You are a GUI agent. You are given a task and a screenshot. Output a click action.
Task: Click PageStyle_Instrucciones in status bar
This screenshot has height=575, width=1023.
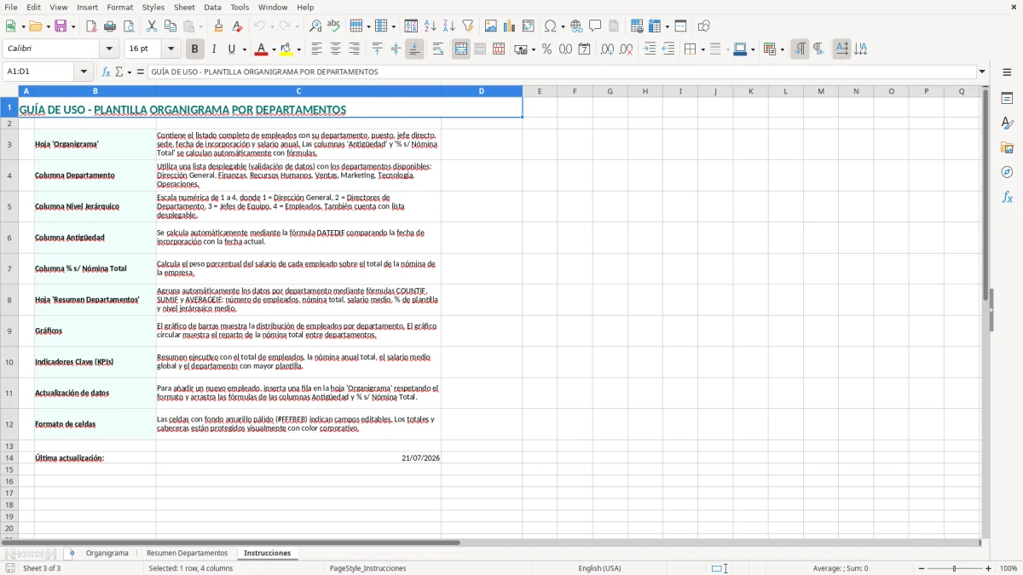367,568
